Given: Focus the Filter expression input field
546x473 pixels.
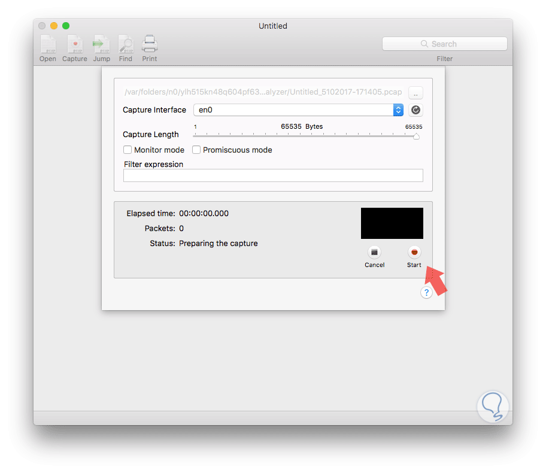Looking at the screenshot, I should pos(273,175).
